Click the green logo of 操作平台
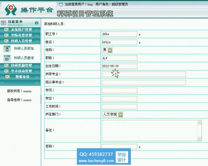 click(x=11, y=10)
